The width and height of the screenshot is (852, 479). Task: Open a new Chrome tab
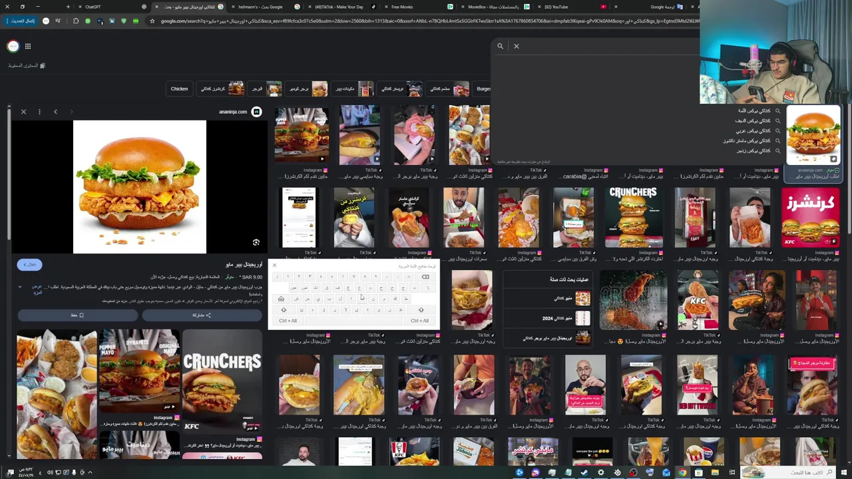click(68, 7)
